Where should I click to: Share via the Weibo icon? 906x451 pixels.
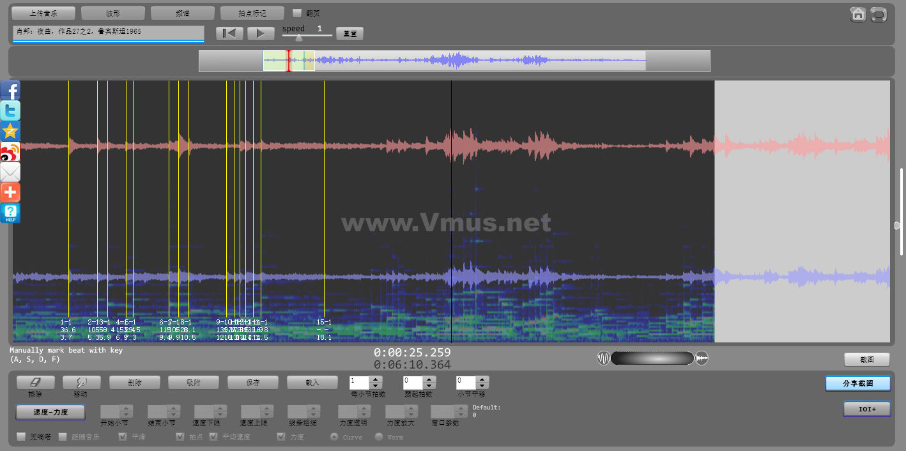click(x=10, y=151)
